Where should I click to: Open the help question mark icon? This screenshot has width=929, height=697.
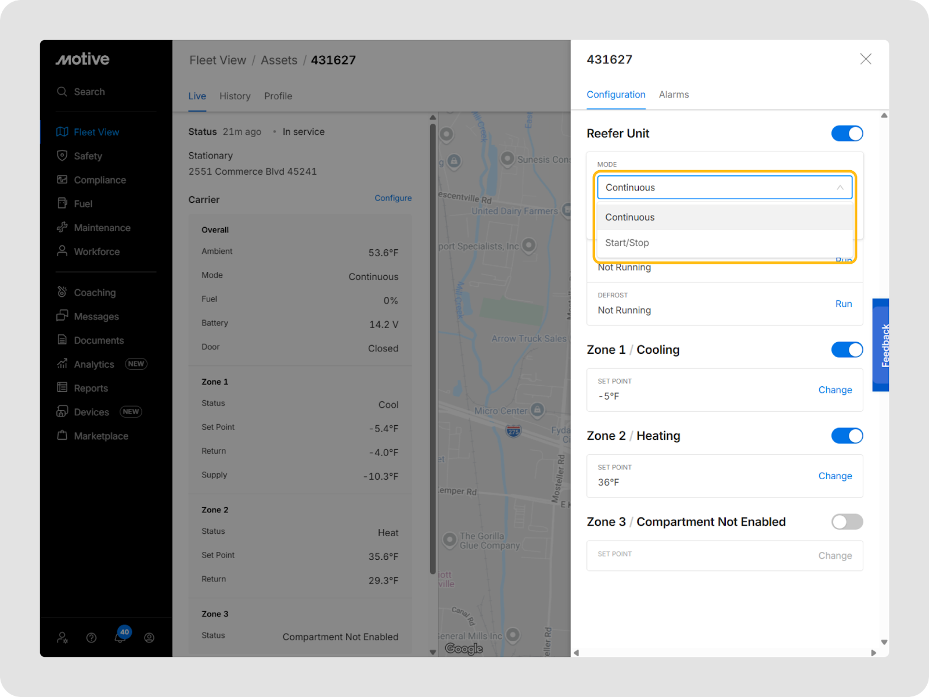[x=91, y=638]
